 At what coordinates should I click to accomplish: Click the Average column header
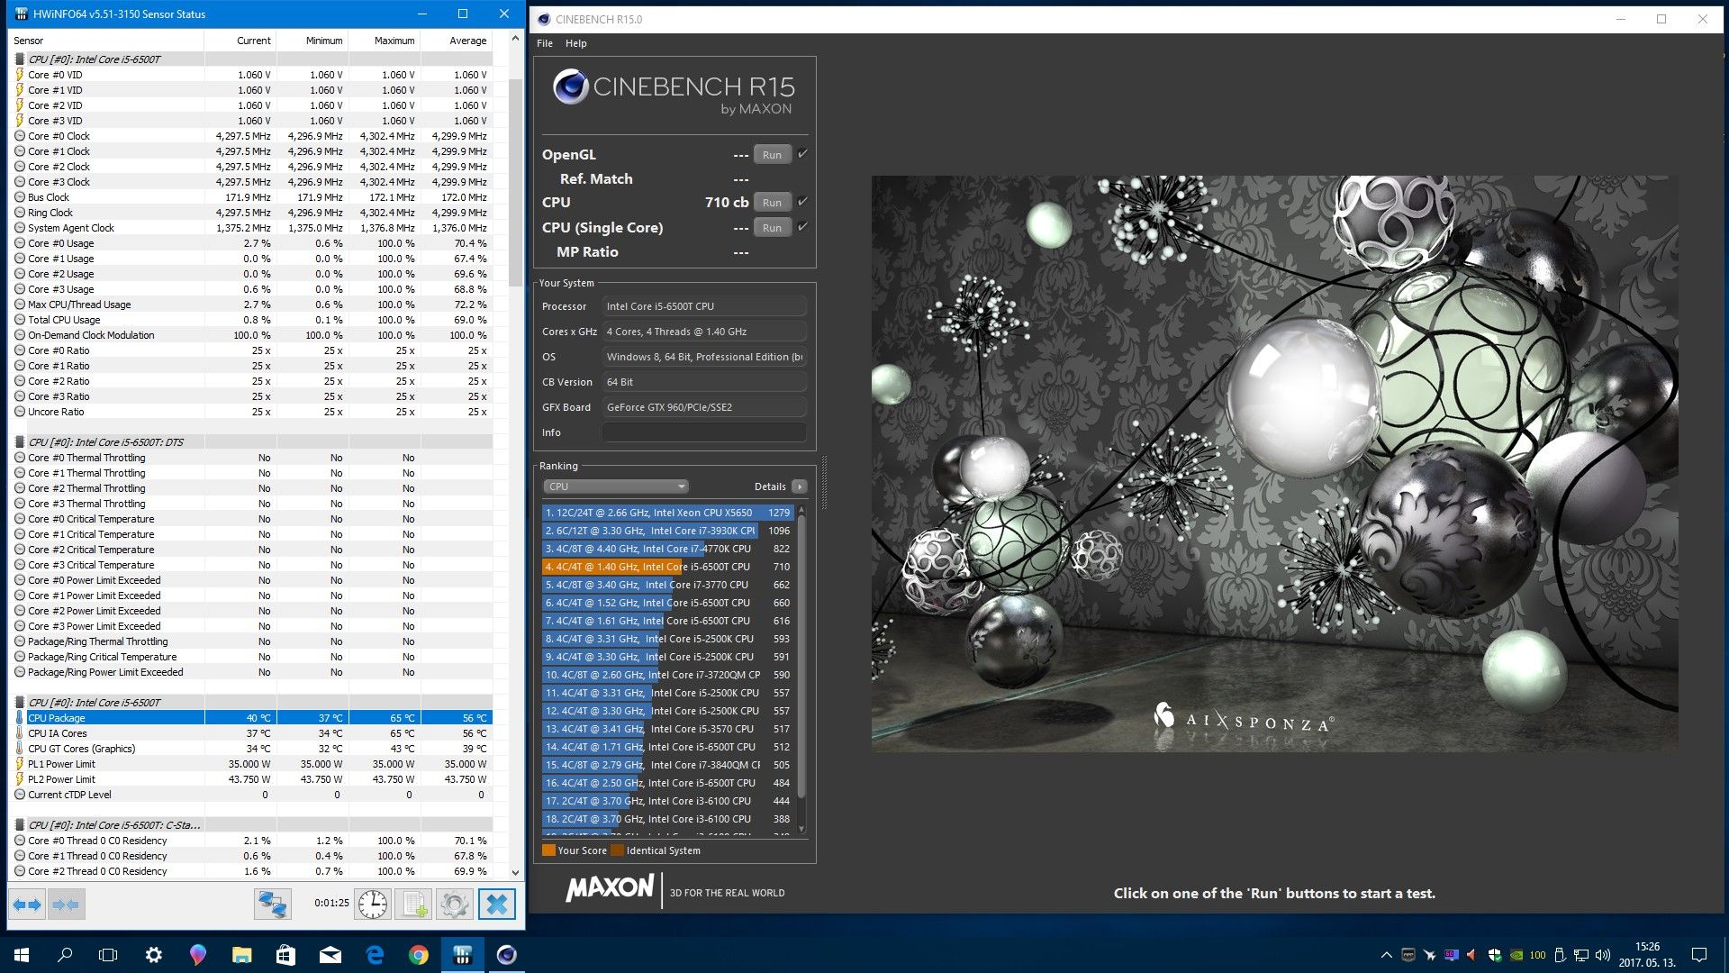pos(457,41)
